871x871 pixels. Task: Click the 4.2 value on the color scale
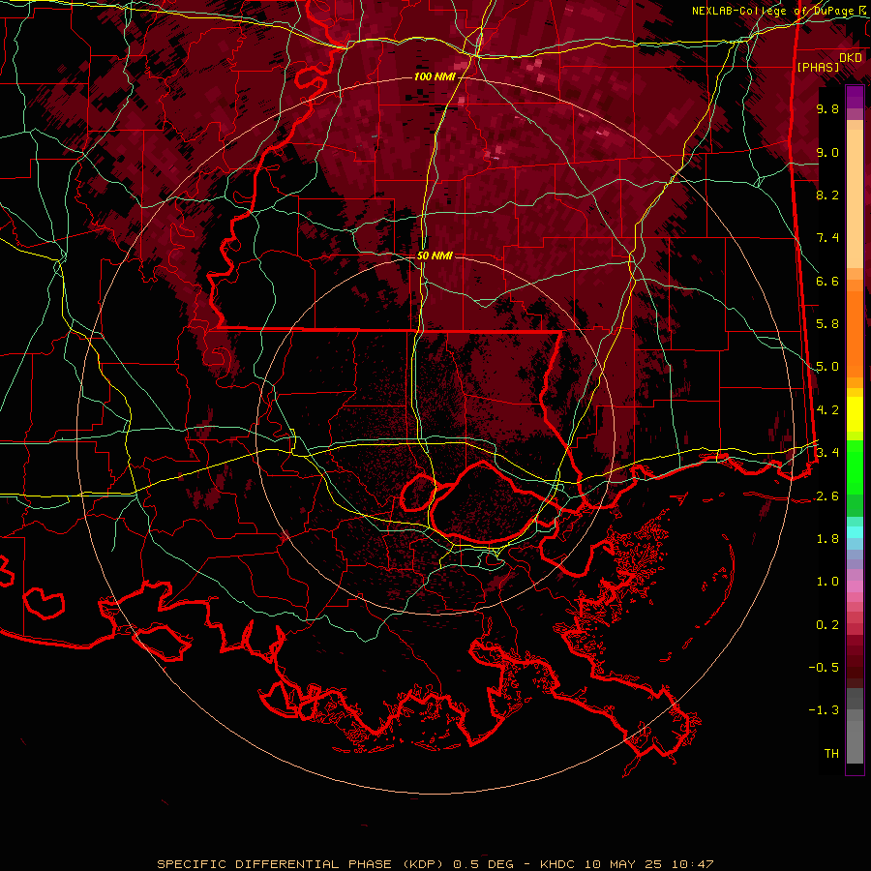[x=827, y=410]
